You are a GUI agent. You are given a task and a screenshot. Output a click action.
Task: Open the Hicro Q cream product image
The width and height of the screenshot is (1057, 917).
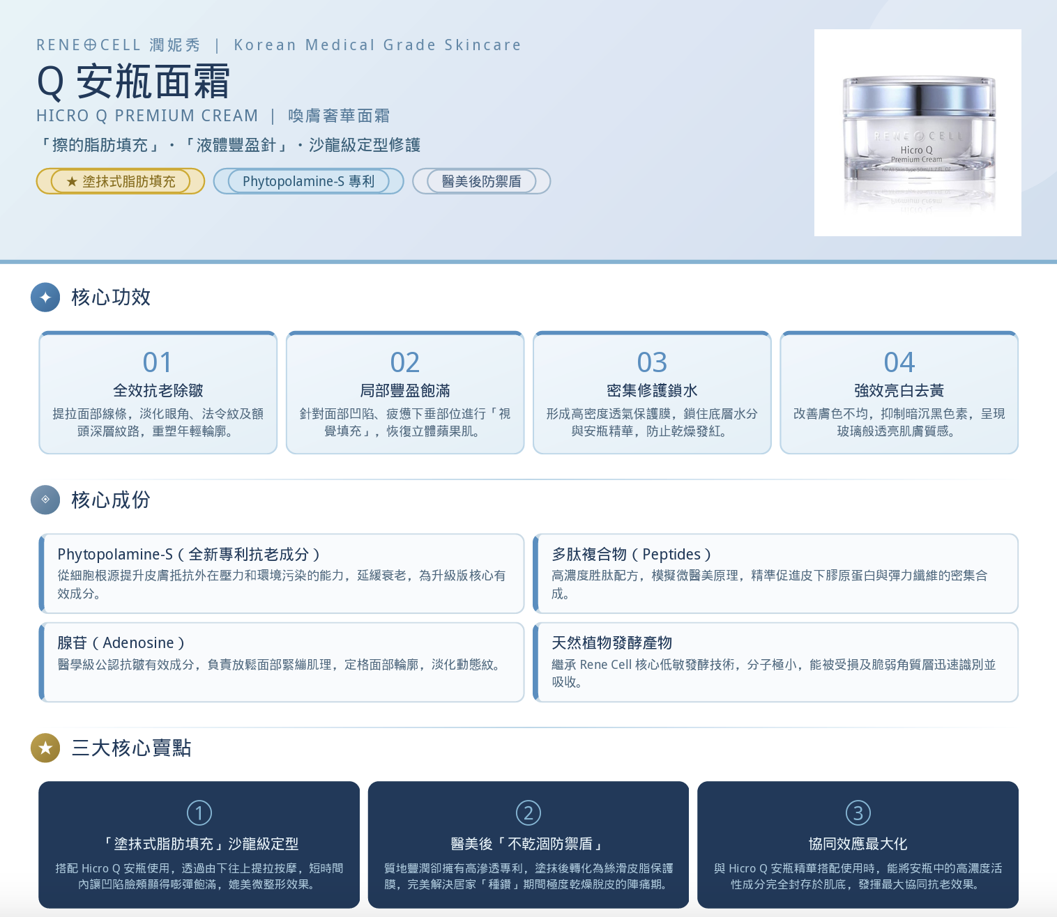[918, 132]
